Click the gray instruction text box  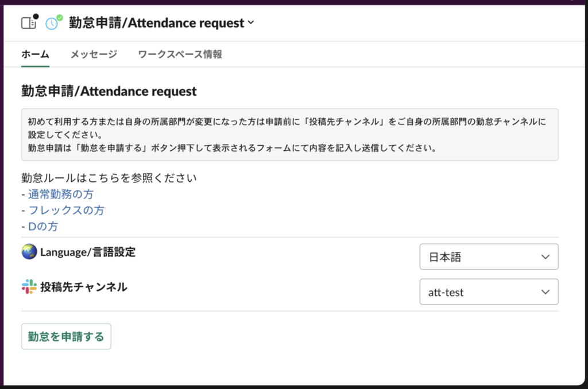pos(290,134)
